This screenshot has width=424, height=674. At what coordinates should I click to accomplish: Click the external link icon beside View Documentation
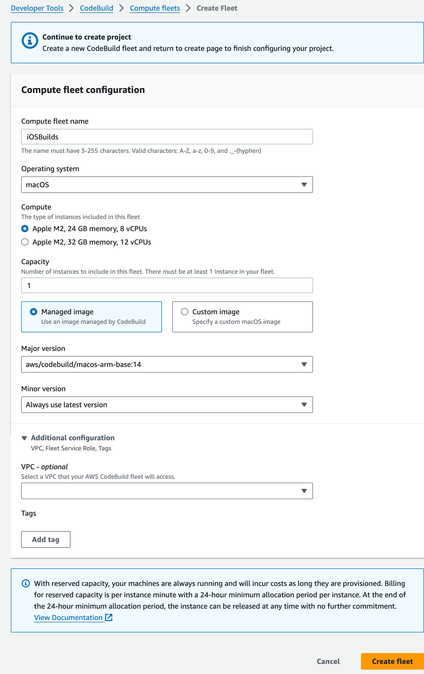click(109, 617)
